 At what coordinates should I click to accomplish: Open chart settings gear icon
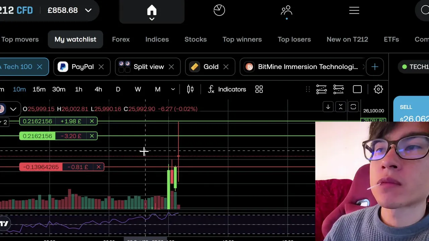click(x=378, y=89)
